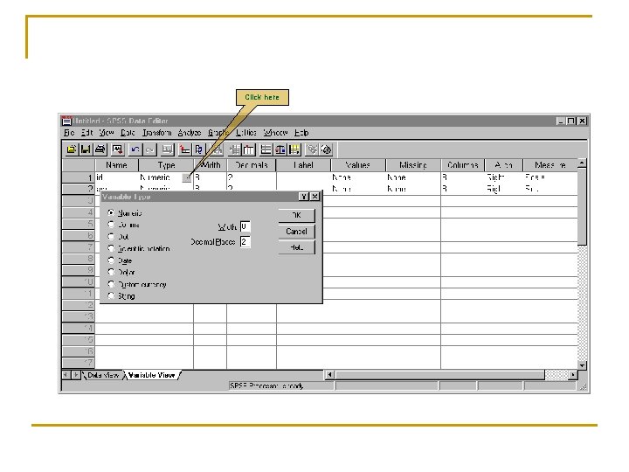Click the Width input field

point(245,226)
